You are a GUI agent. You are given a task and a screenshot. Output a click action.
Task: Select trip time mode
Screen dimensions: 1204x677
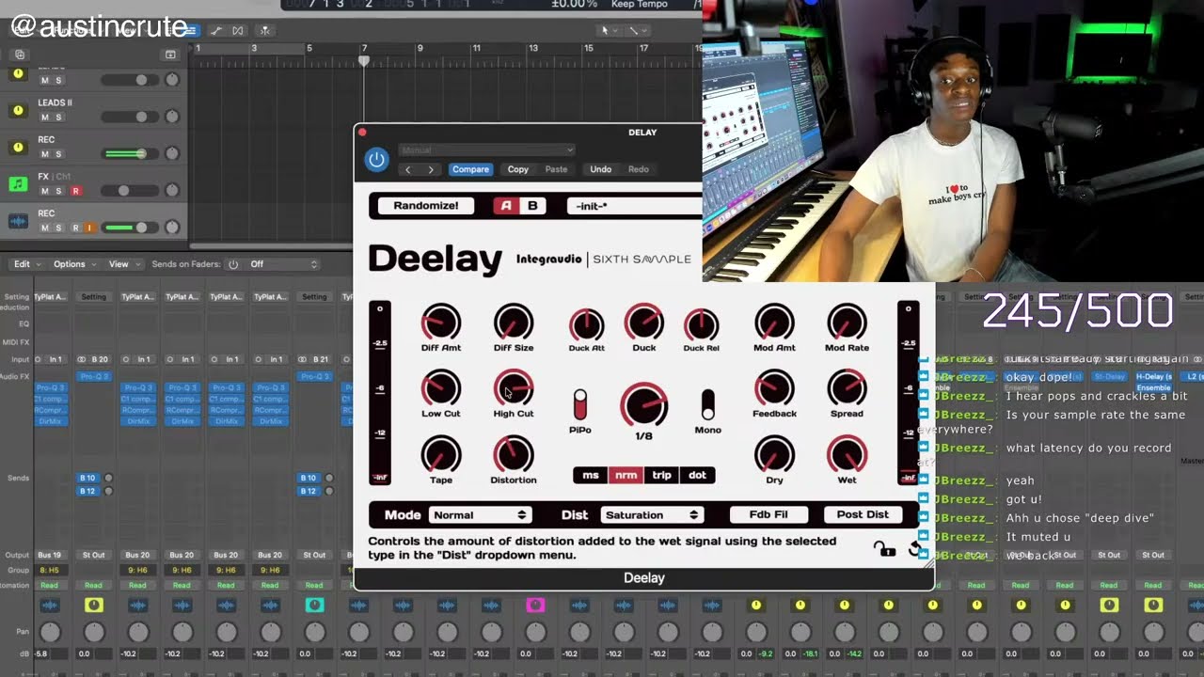[x=661, y=475]
